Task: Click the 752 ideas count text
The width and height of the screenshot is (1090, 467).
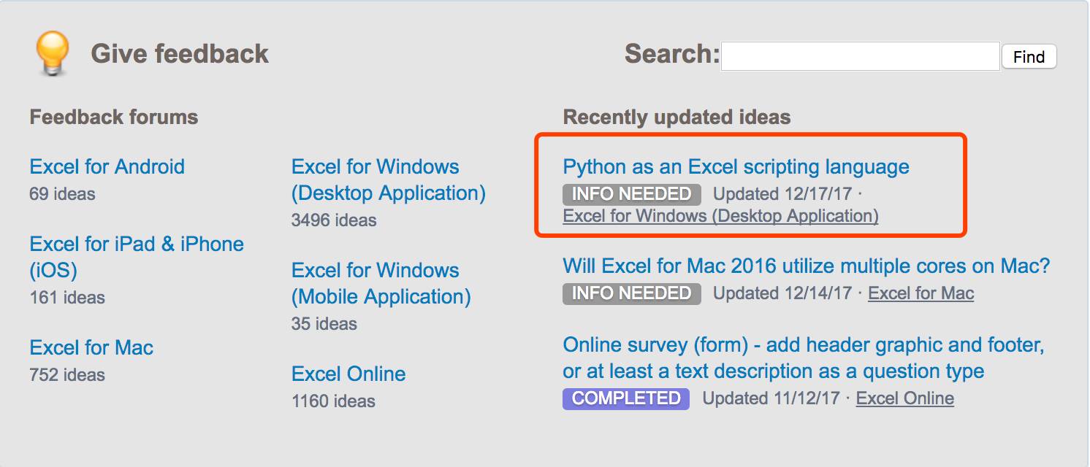Action: point(67,375)
